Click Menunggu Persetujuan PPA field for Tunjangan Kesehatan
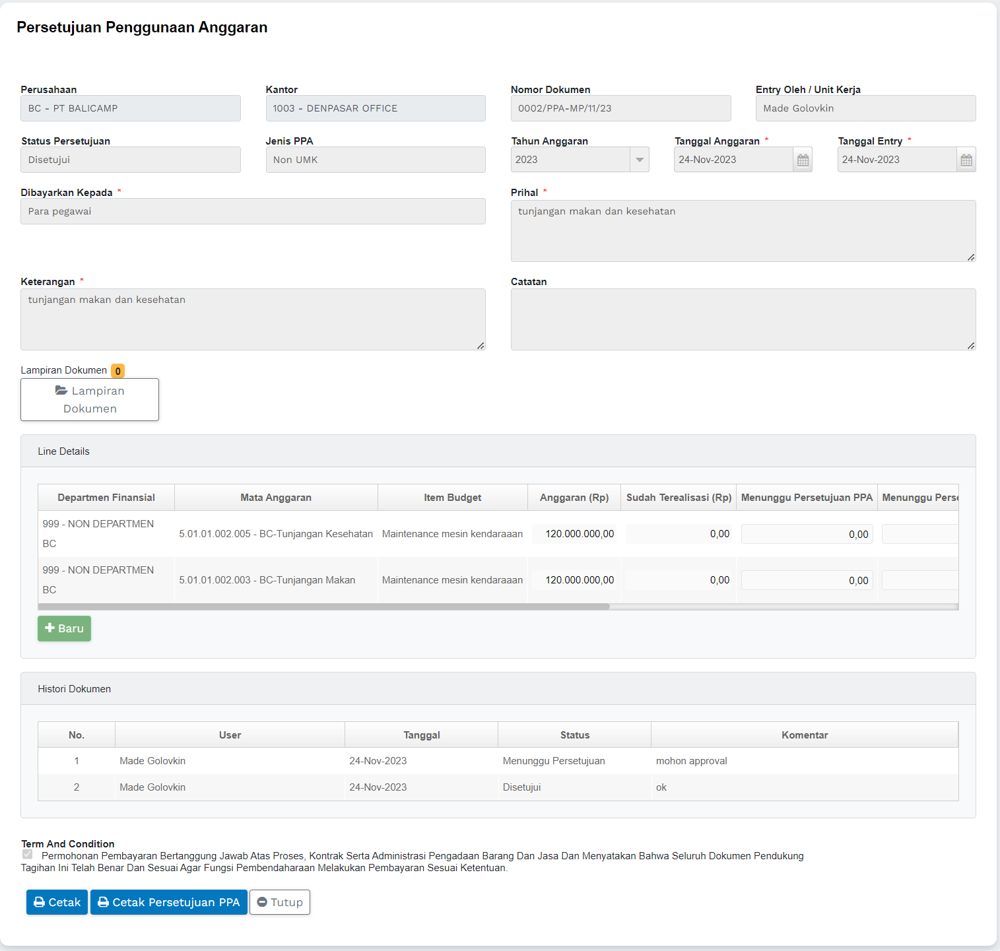 pyautogui.click(x=807, y=534)
